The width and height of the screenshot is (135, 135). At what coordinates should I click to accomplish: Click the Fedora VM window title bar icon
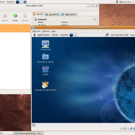pyautogui.click(x=33, y=27)
